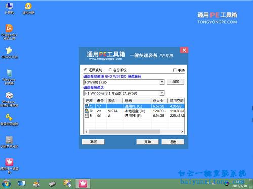Launch the DiskGenius partition tool icon
253x189 pixels.
point(9,32)
